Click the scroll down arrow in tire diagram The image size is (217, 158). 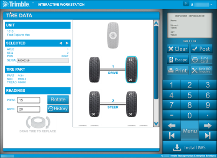point(156,124)
